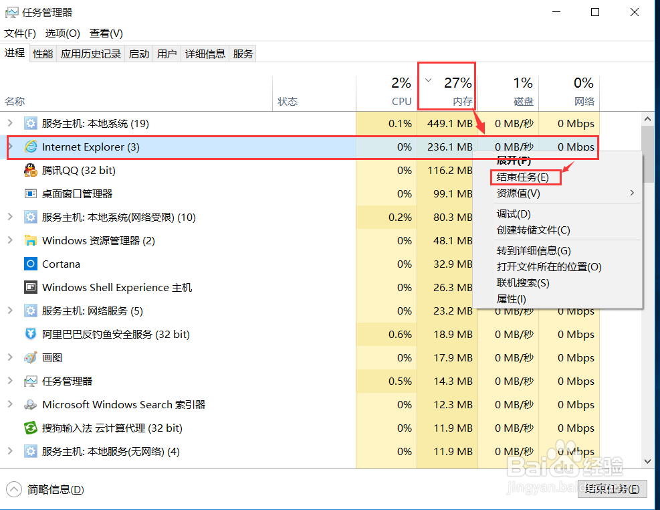Choose 属性(I) in the context menu
The height and width of the screenshot is (510, 660).
(x=511, y=299)
